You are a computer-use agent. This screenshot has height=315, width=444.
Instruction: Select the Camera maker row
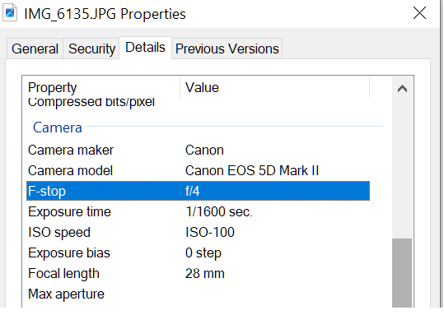click(x=198, y=151)
